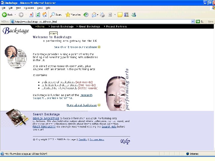
Task: Click the status bar URL text
Action: coord(26,154)
